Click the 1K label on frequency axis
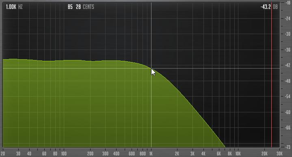 (151, 154)
